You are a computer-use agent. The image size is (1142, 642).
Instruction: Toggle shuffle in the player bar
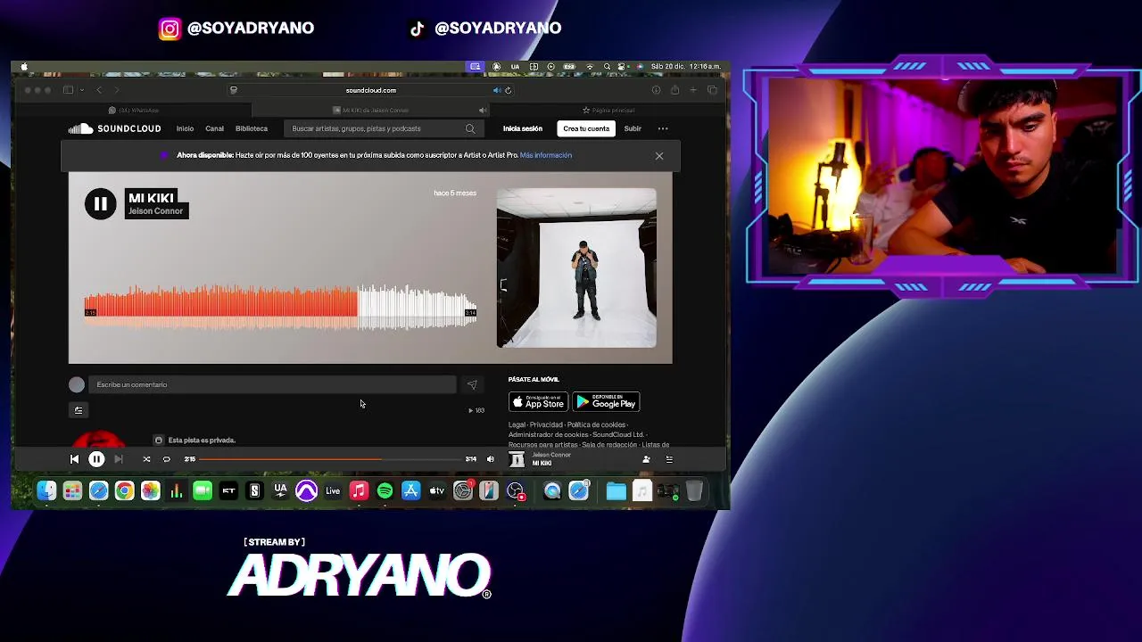[x=146, y=459]
